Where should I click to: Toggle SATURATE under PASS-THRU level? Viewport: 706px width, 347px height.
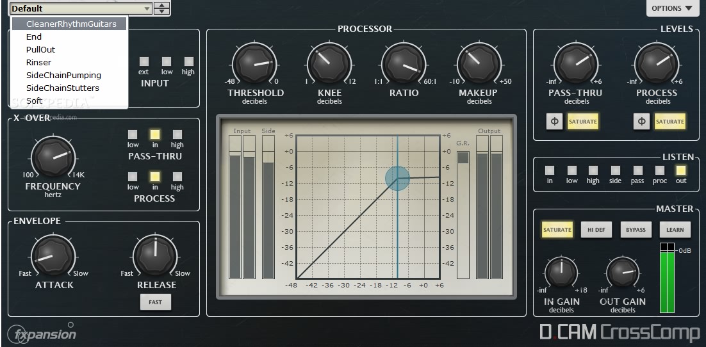point(582,122)
